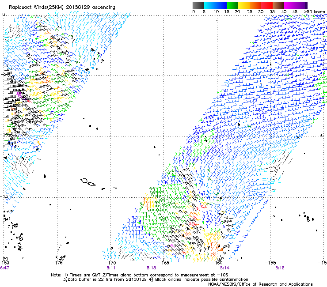Click the gray 0-5 knots legend swatch
This screenshot has height=287, width=327.
(x=198, y=5)
